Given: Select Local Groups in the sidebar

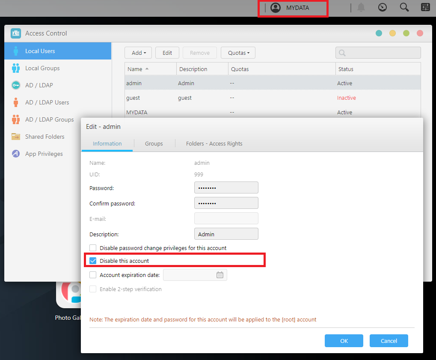Looking at the screenshot, I should tap(42, 68).
